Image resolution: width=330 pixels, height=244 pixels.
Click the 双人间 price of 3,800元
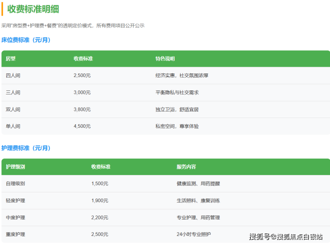coord(82,110)
